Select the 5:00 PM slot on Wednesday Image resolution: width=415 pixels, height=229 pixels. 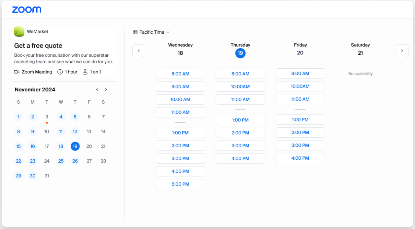180,184
